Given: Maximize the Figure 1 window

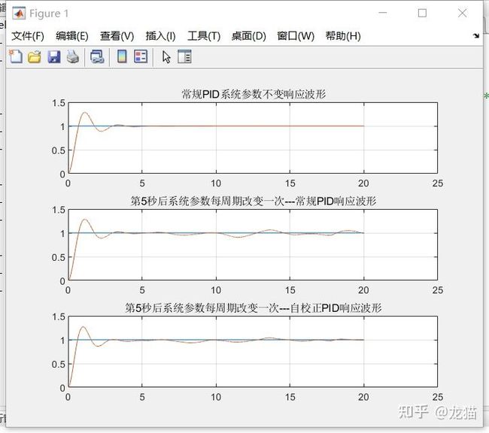Looking at the screenshot, I should (422, 13).
